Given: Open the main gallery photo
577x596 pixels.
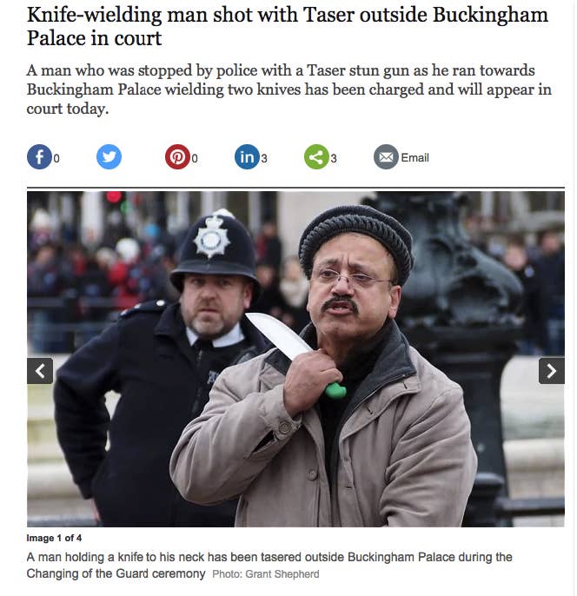Looking at the screenshot, I should [x=295, y=359].
